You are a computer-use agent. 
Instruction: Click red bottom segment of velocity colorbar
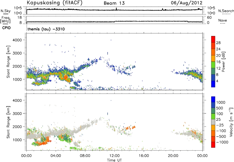213,145
